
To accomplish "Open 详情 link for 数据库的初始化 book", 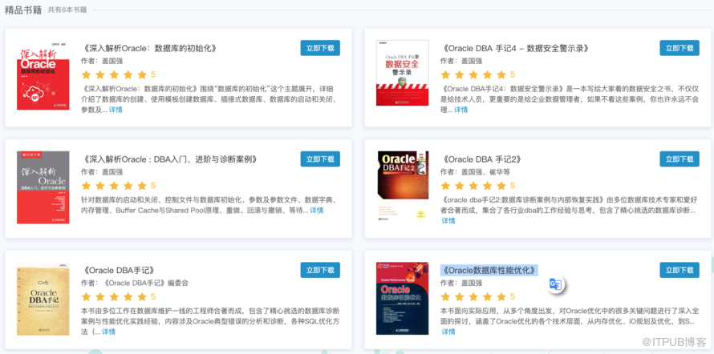I will coord(116,110).
